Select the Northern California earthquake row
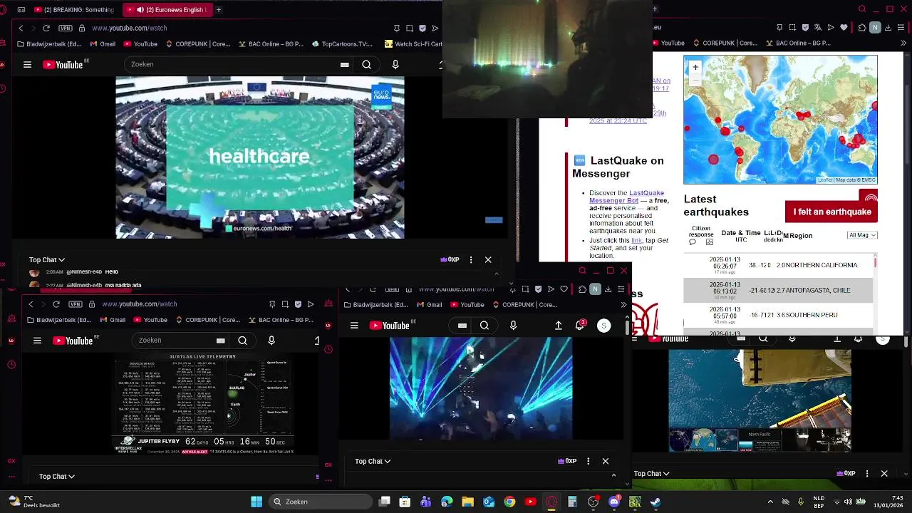The image size is (912, 513). pos(778,265)
